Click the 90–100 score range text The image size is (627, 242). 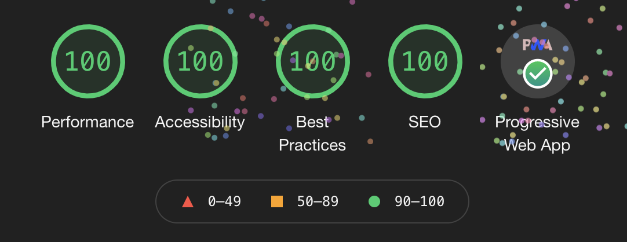pos(420,201)
